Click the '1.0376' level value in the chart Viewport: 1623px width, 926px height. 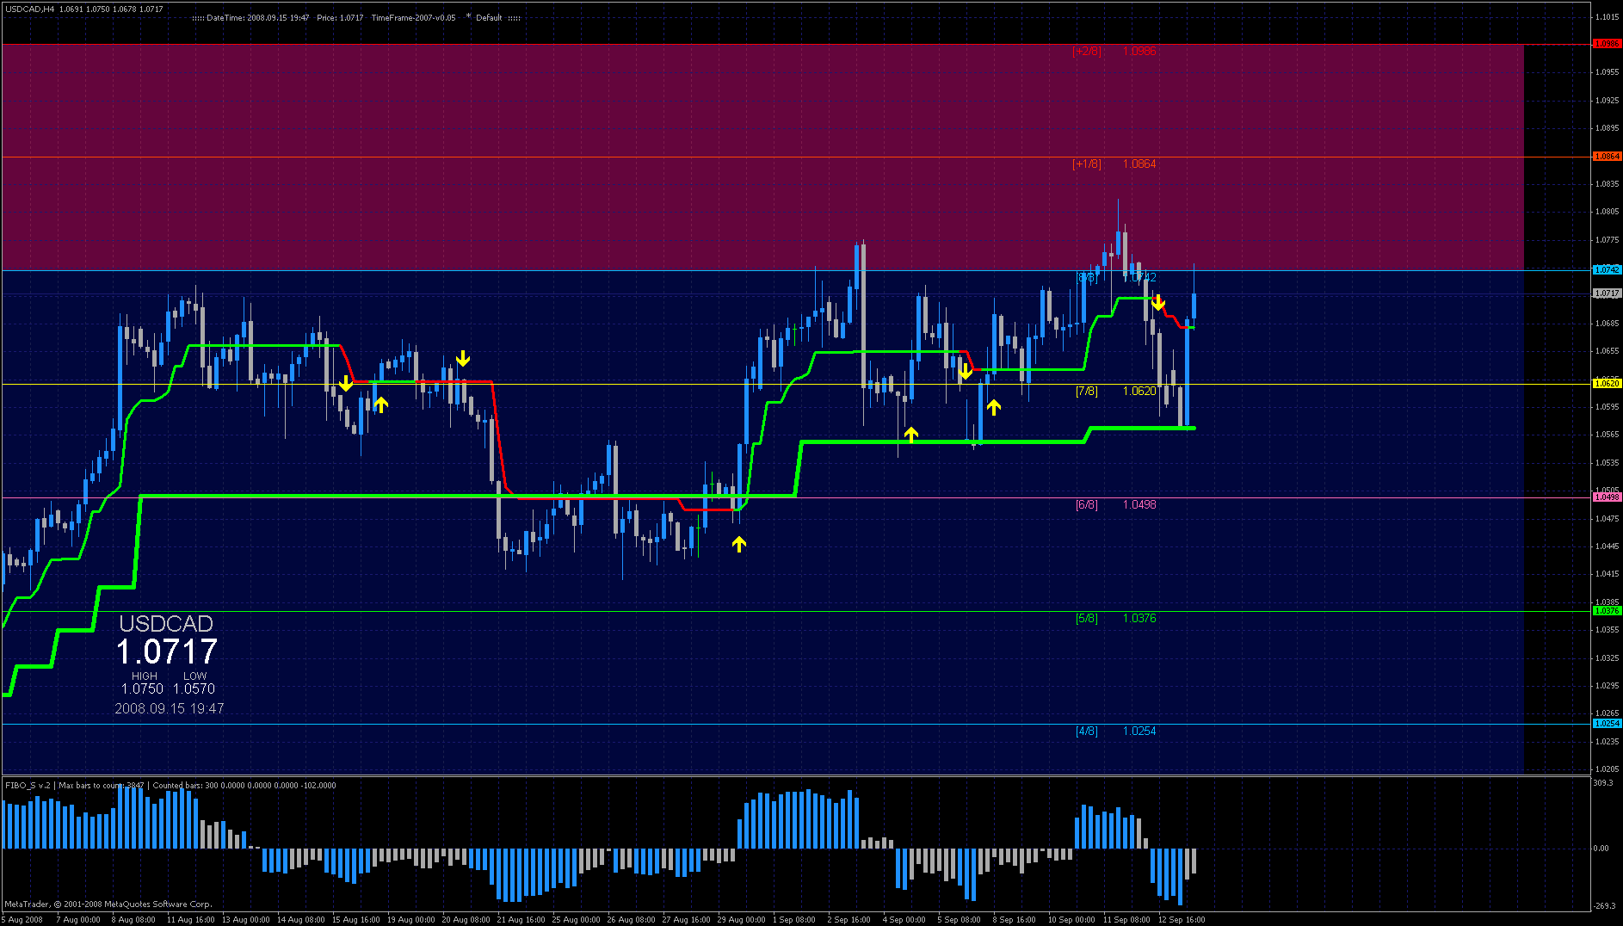1139,618
